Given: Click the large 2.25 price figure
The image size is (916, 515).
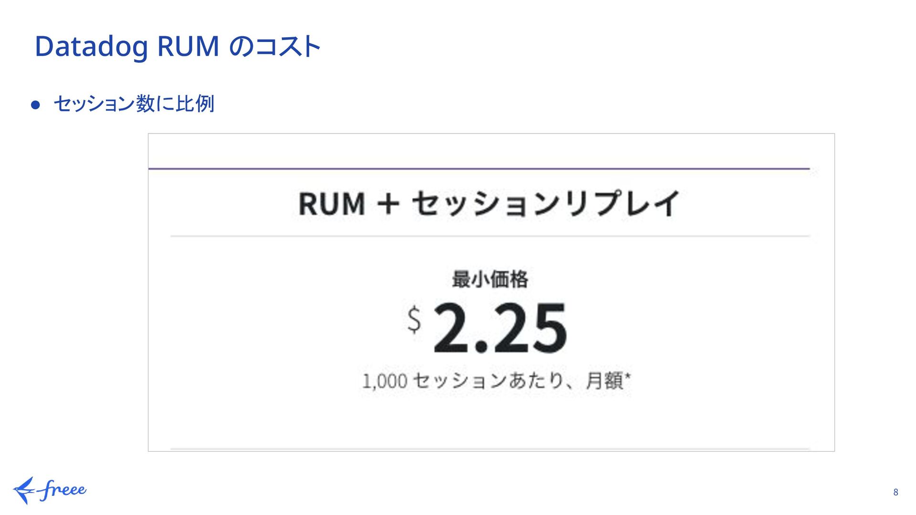Looking at the screenshot, I should (500, 329).
